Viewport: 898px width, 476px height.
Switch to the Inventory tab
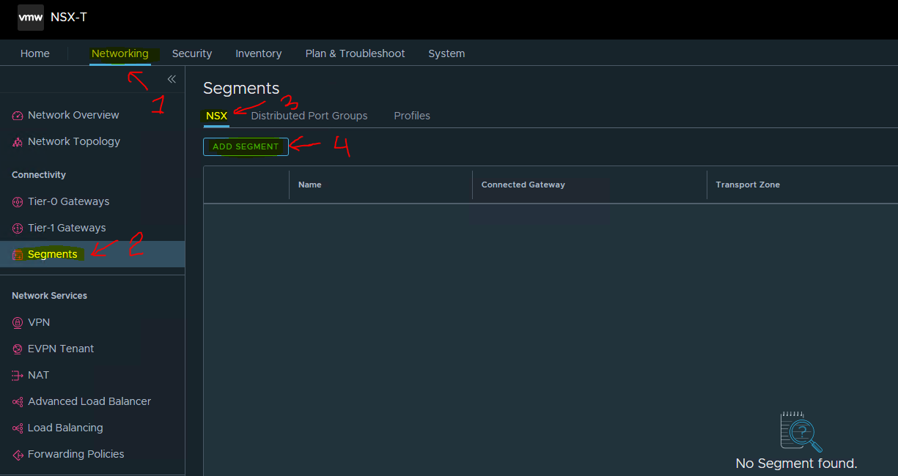click(x=259, y=53)
